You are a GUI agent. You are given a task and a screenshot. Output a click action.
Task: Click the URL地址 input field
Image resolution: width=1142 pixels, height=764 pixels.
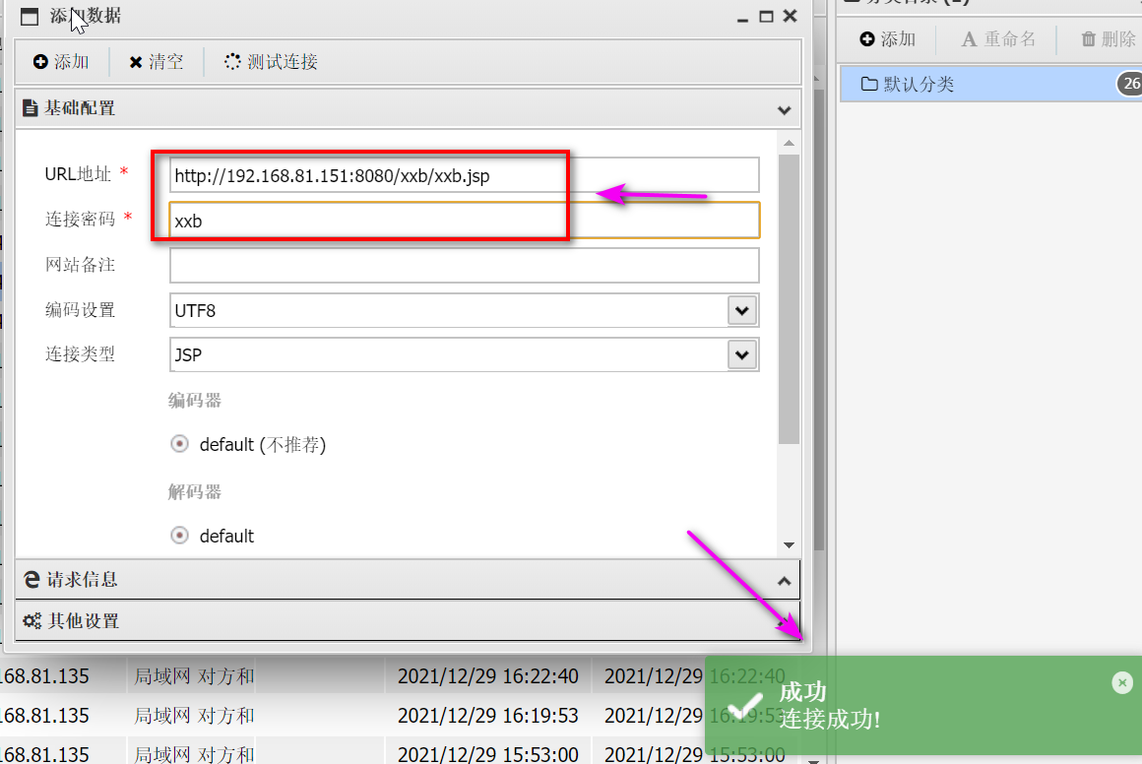click(x=464, y=175)
